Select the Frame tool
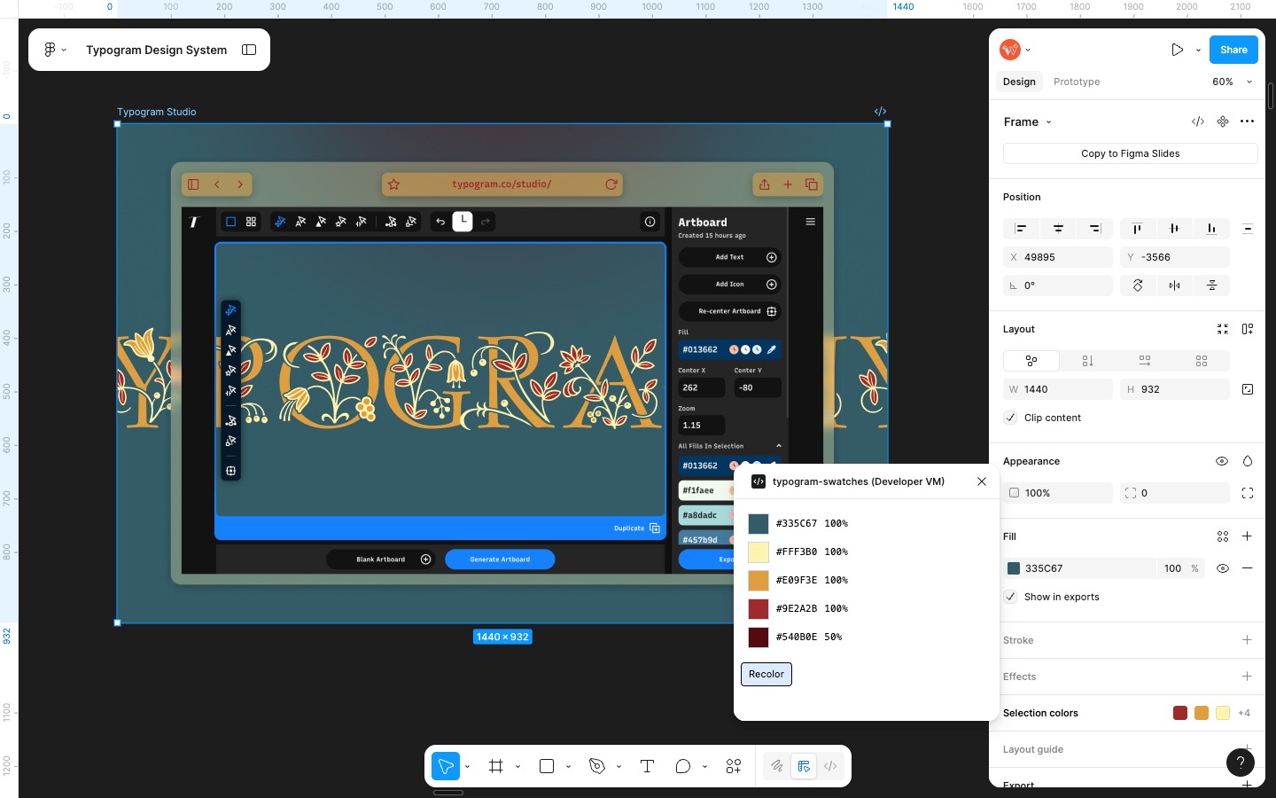The height and width of the screenshot is (798, 1276). (x=496, y=766)
